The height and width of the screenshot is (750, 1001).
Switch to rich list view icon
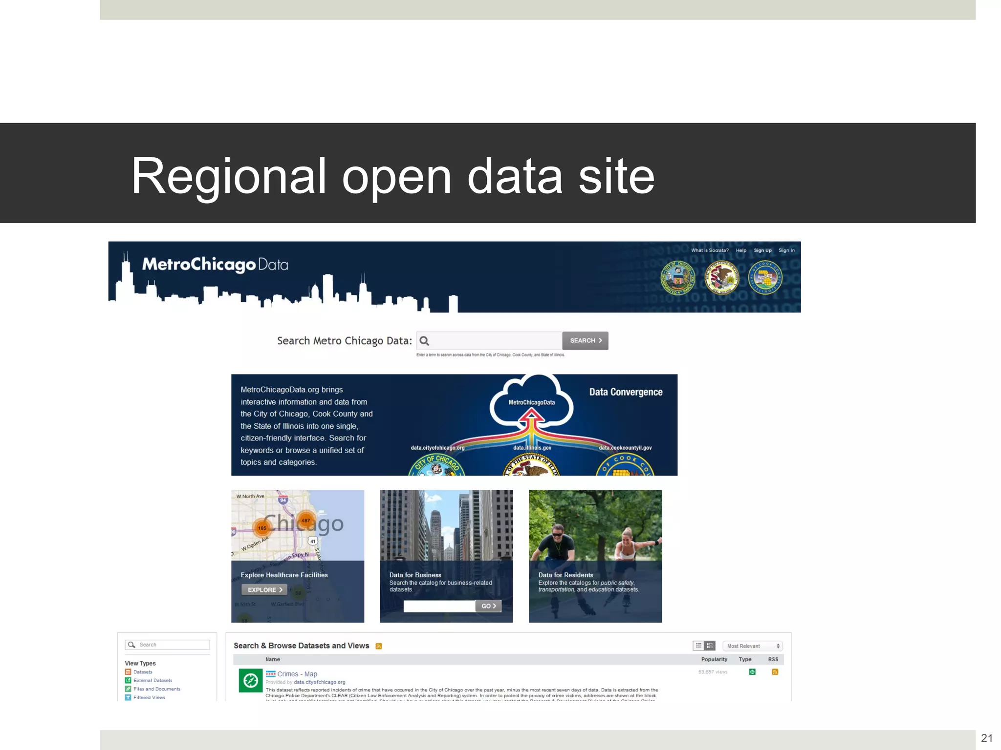click(710, 646)
